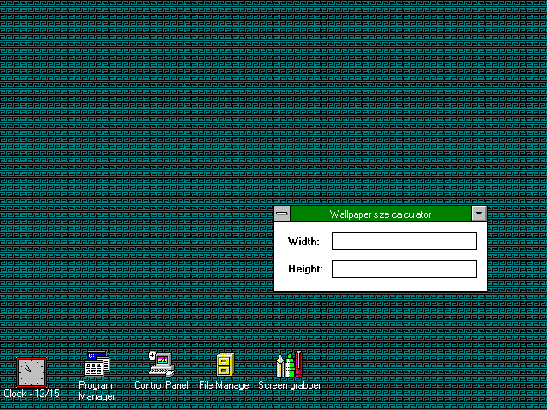Minimize the Wallpaper size calculator window

click(479, 214)
